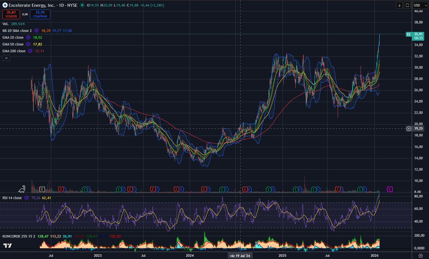This screenshot has height=259, width=429.
Task: Click the fullscreen frame icon at top right
Action: [x=407, y=5]
